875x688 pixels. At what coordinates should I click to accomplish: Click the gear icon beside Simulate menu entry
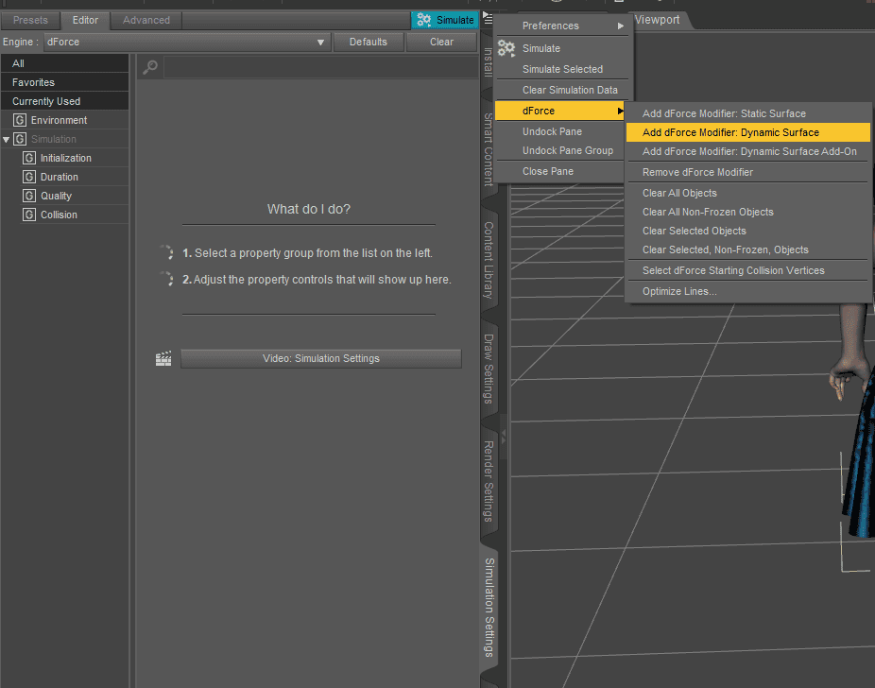point(506,49)
